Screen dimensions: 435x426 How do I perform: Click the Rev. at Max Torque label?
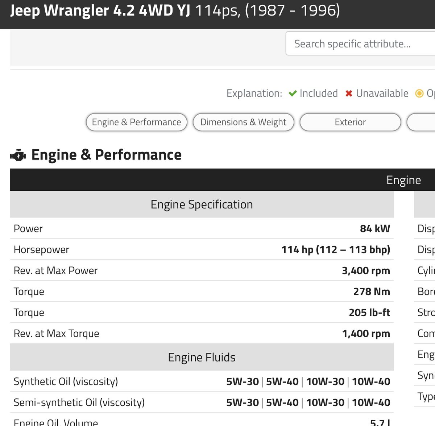(x=56, y=334)
